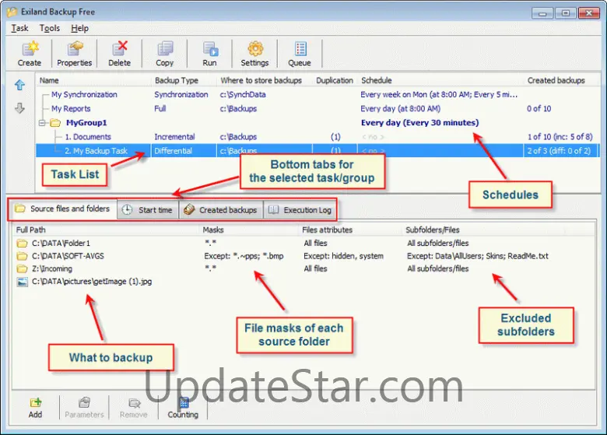607x435 pixels.
Task: Click Created backups column header in task list
Action: point(556,80)
